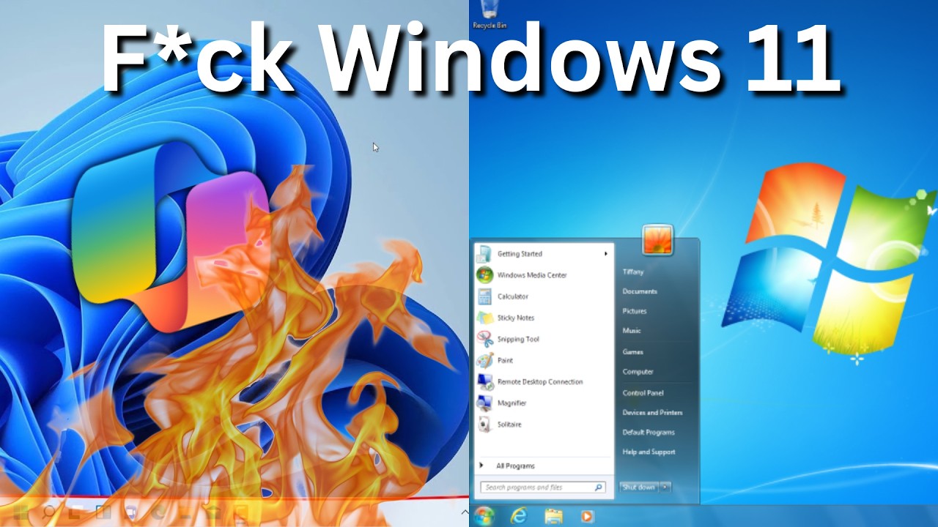Screen dimensions: 938x527
Task: Open the arrow menu beside Shut down
Action: pos(665,487)
